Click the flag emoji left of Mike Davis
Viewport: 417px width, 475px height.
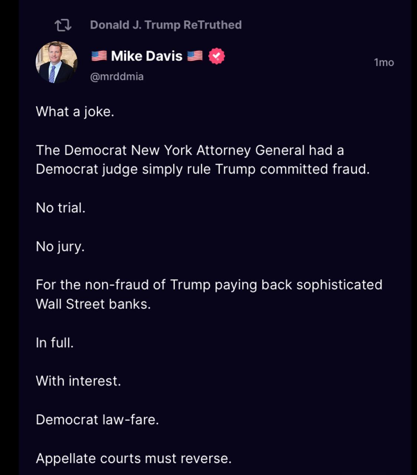pyautogui.click(x=99, y=56)
